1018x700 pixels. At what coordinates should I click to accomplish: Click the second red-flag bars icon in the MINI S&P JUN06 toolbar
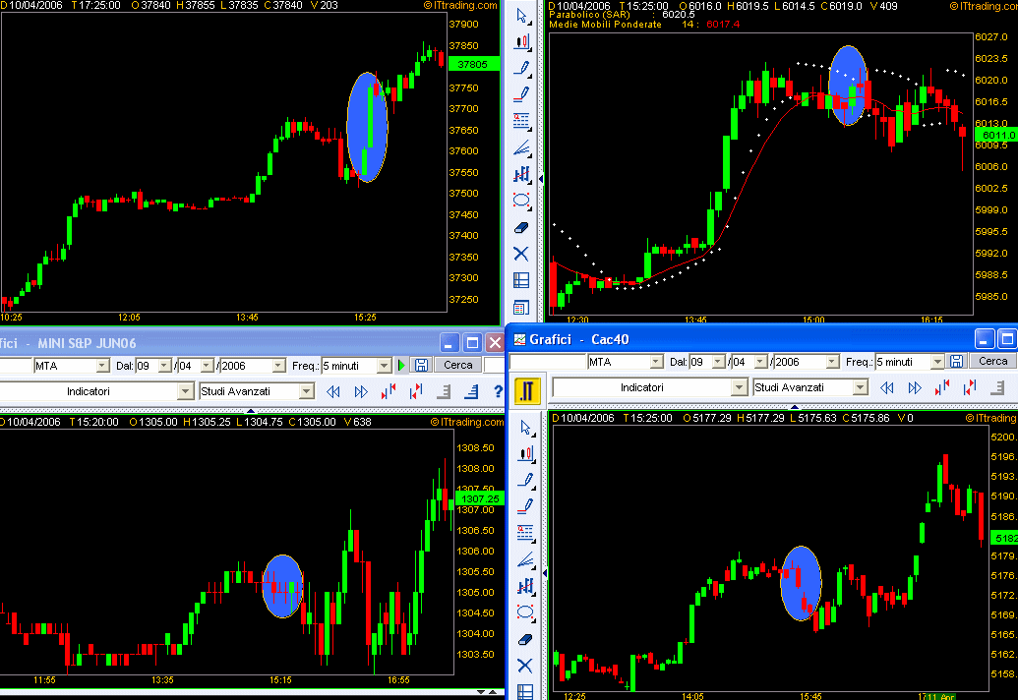click(416, 391)
